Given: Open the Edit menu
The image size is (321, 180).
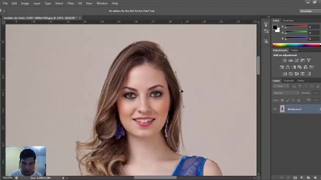Looking at the screenshot, I should tap(14, 3).
